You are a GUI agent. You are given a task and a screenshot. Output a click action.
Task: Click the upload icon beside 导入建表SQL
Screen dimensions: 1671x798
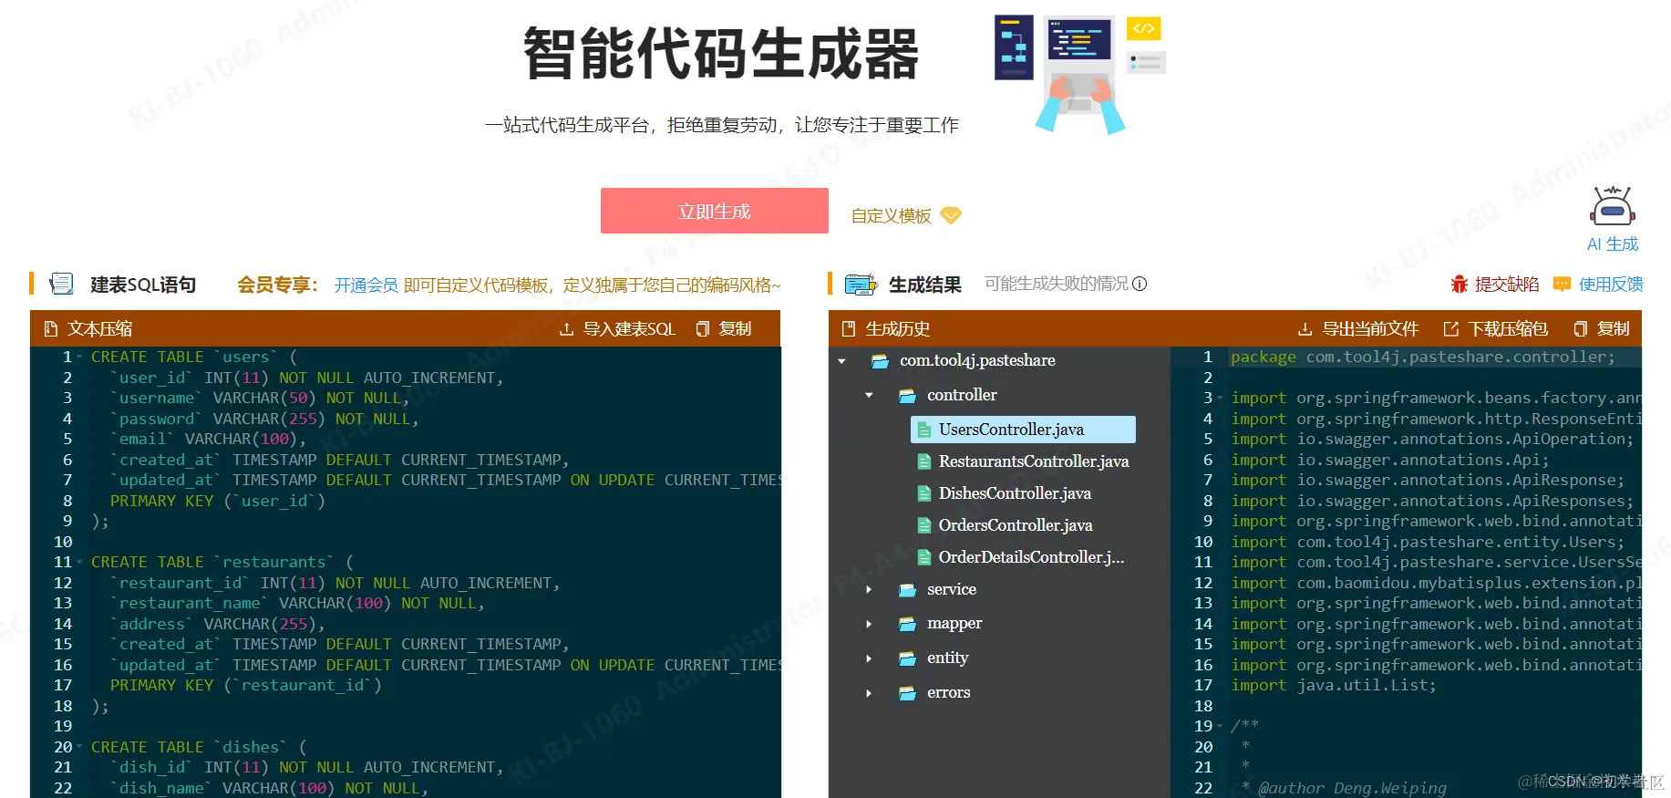point(566,328)
